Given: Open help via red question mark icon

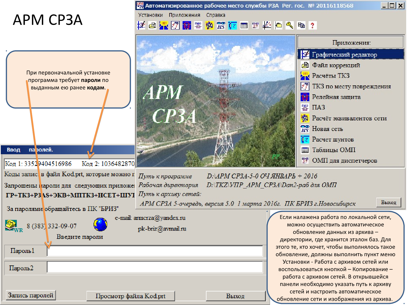Looking at the screenshot, I should [313, 25].
